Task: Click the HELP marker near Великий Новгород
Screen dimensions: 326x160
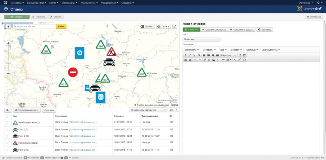Action: (x=46, y=49)
